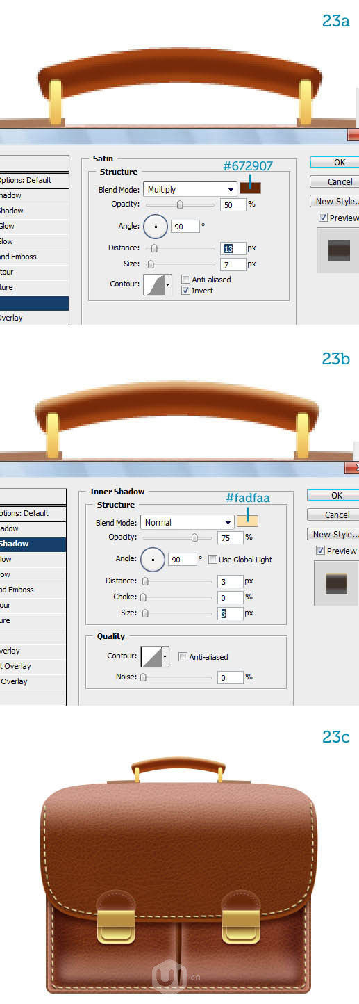Open the Multiply blend mode dropdown

pyautogui.click(x=190, y=189)
